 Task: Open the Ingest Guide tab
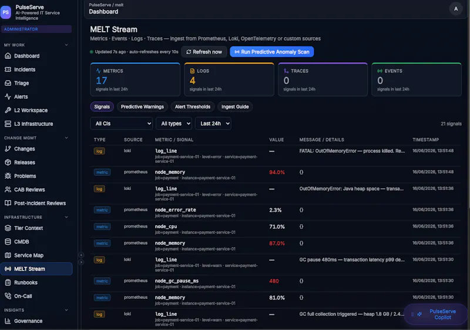click(235, 107)
